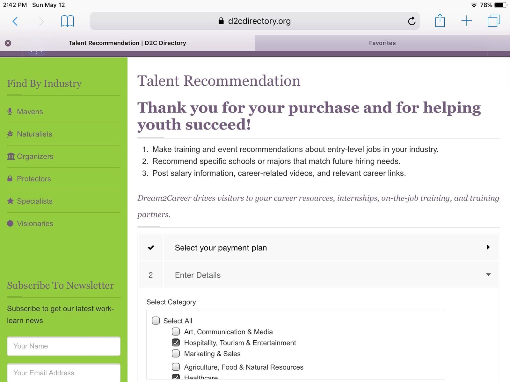Open the Share sheet icon
The image size is (510, 382).
click(x=440, y=21)
